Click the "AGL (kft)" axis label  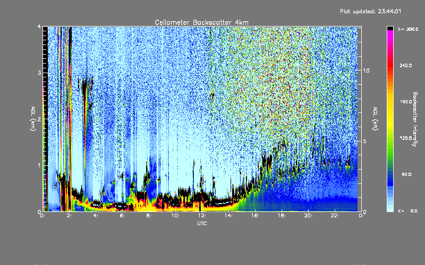click(x=375, y=119)
